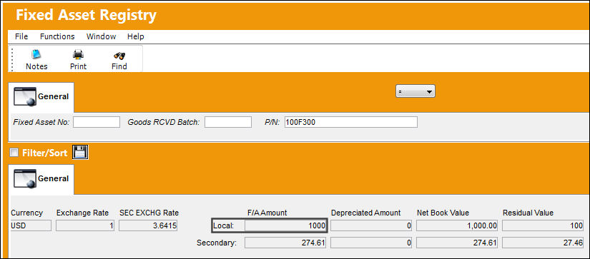Open the Help menu
Viewport: 590px width, 259px height.
[x=135, y=36]
